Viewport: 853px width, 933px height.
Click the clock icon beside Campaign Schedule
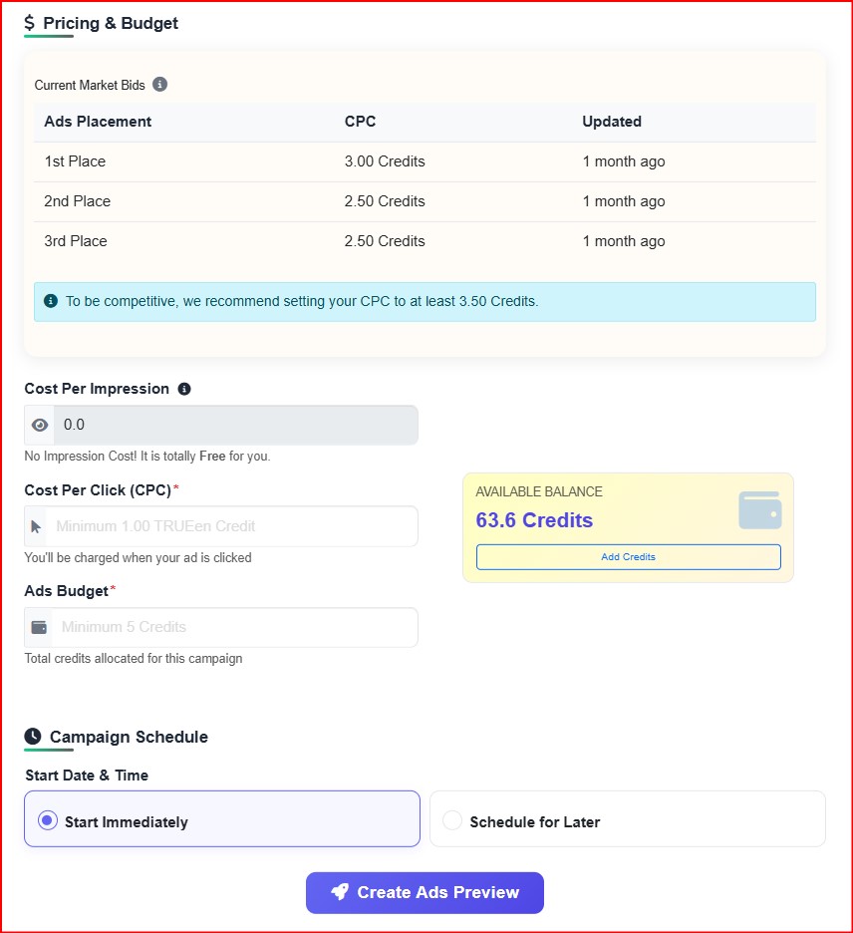(33, 737)
